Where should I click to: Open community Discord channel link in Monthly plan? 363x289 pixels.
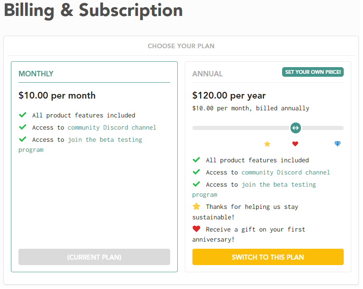click(112, 128)
